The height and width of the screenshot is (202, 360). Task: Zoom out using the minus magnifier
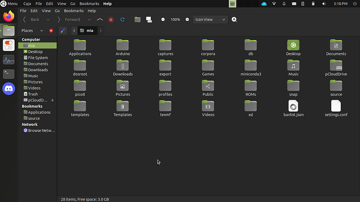click(x=163, y=19)
